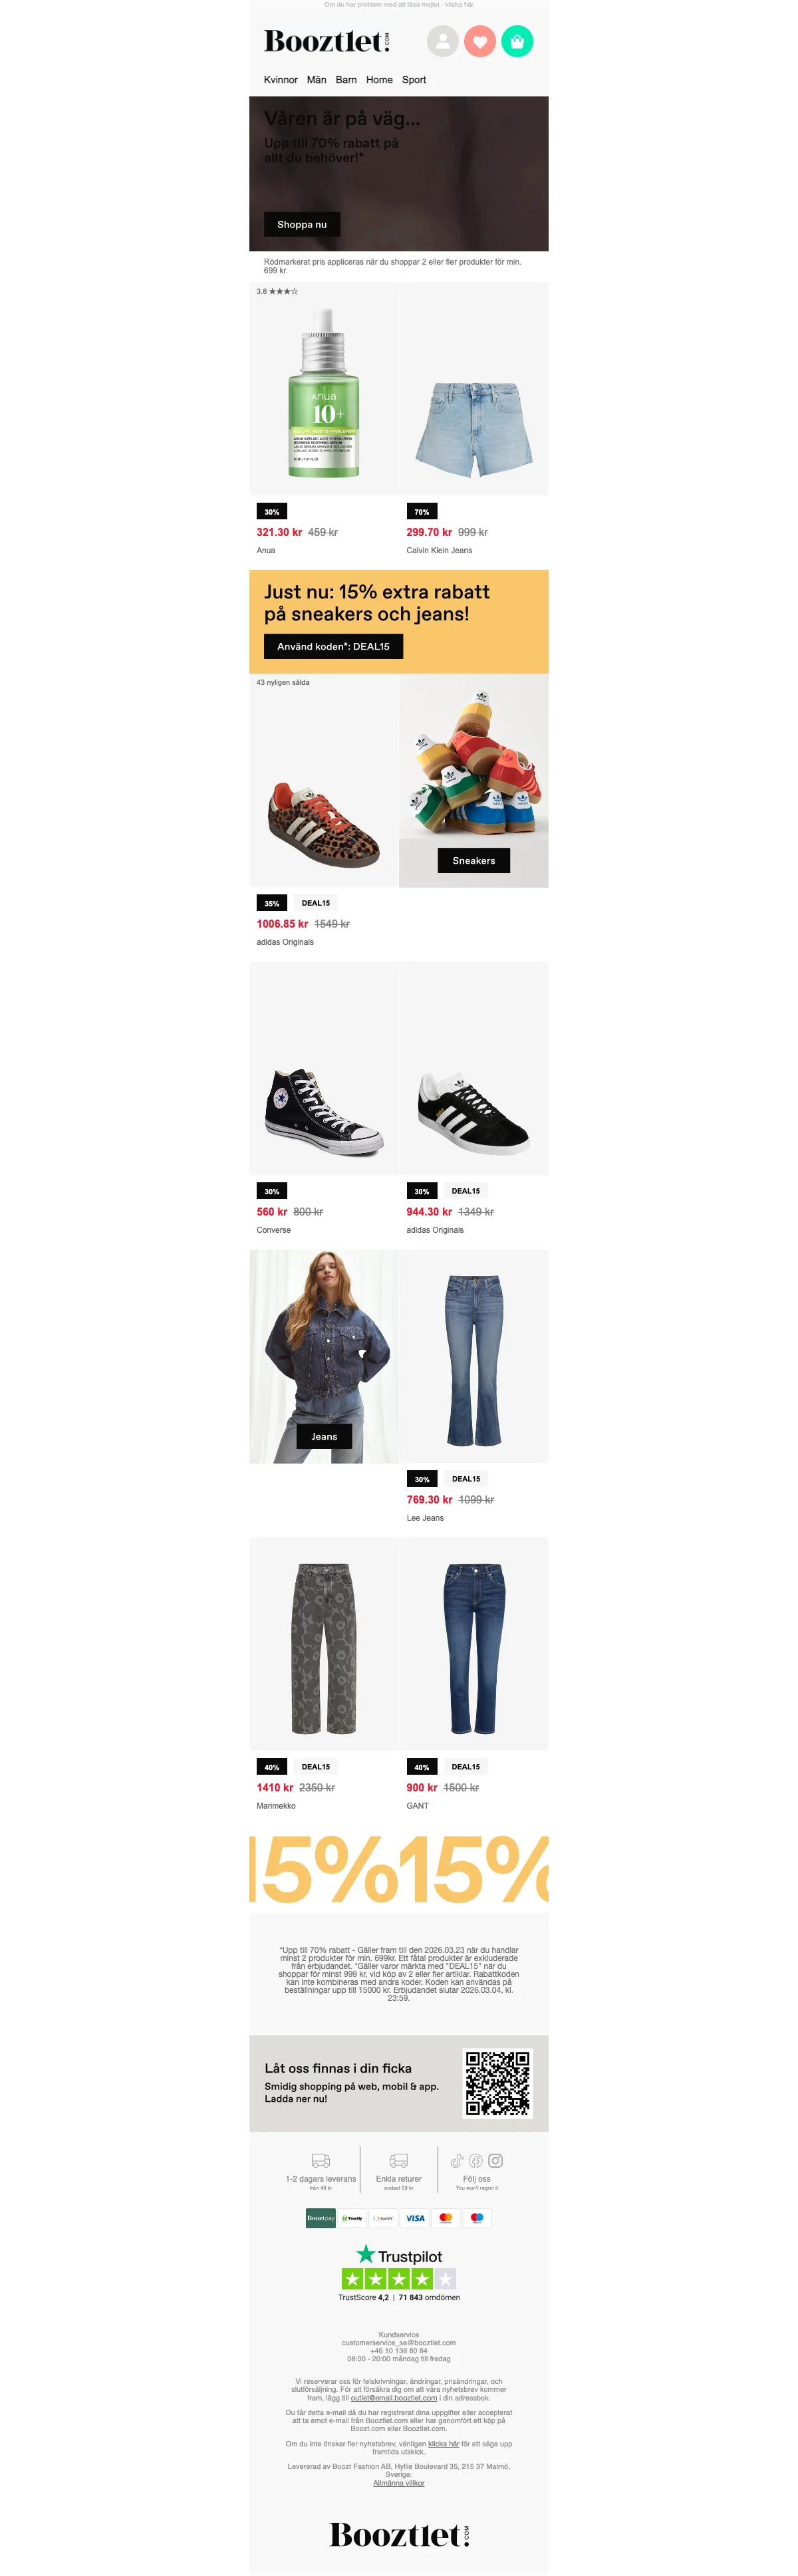798x2576 pixels.
Task: Click the Trustpilot star rating
Action: tap(399, 2278)
